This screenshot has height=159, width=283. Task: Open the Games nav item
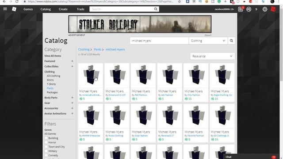(x=28, y=9)
